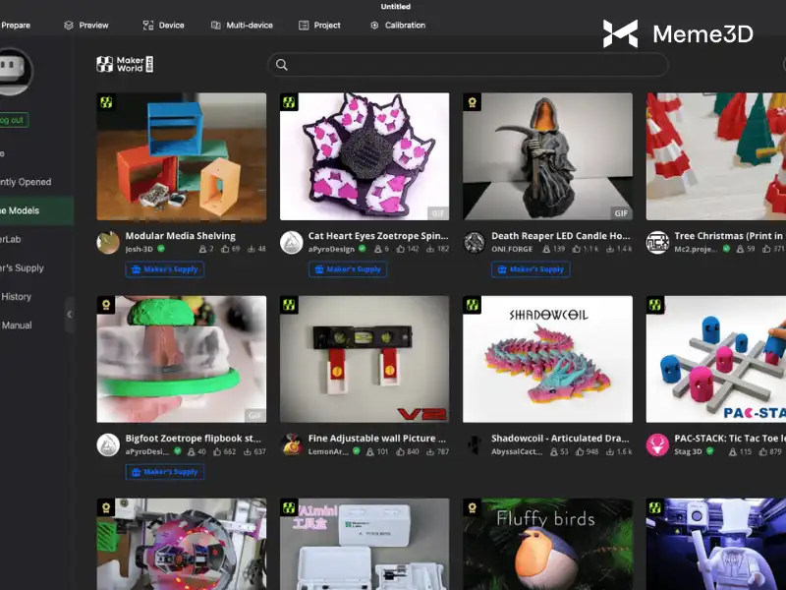Click thumbs-up icon on Modular Media Shelving
The height and width of the screenshot is (590, 786).
(225, 250)
